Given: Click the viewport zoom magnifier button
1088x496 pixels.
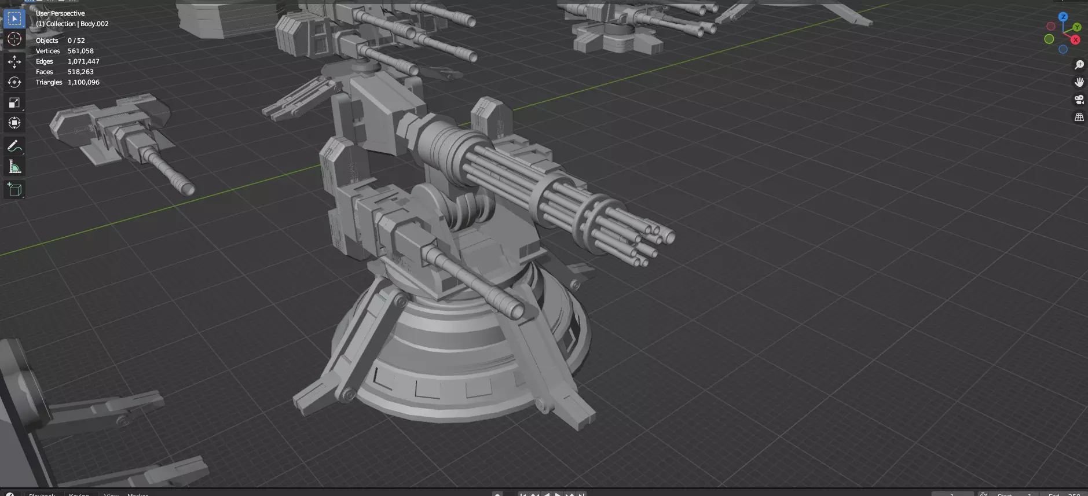Looking at the screenshot, I should pos(1079,65).
